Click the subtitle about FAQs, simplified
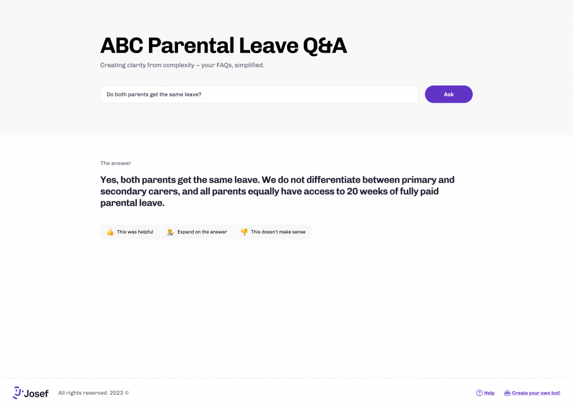Screen dimensions: 573x408 [x=182, y=65]
